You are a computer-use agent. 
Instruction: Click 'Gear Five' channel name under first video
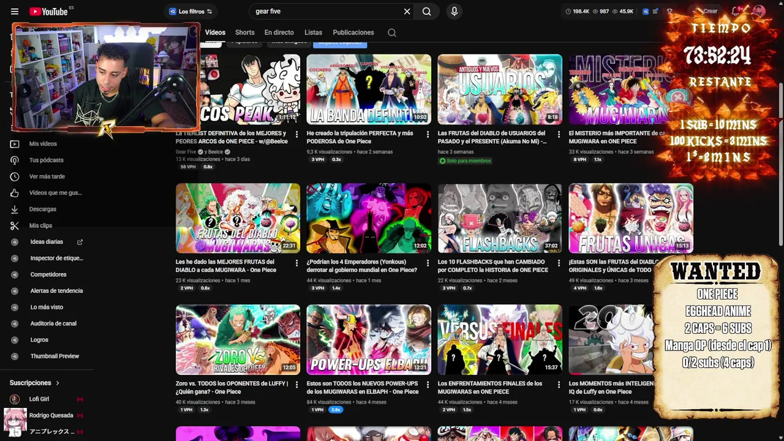186,152
